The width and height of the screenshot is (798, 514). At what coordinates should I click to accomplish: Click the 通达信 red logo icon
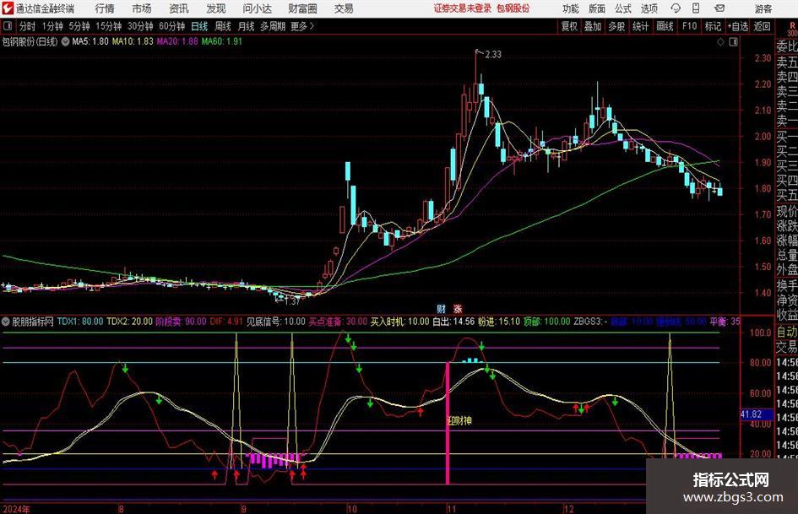pyautogui.click(x=8, y=8)
